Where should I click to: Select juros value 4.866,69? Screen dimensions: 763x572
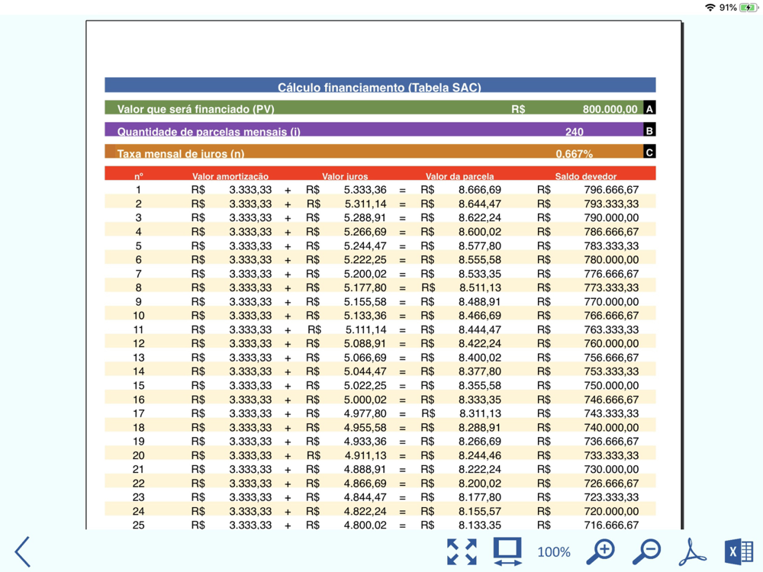tap(365, 484)
